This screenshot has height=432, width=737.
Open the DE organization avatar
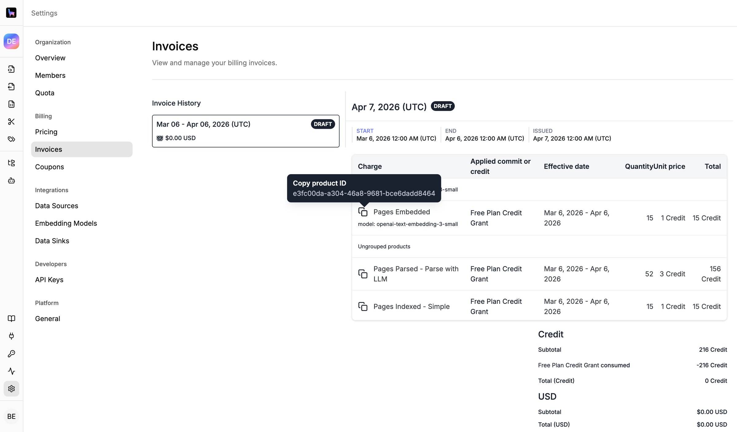point(11,41)
